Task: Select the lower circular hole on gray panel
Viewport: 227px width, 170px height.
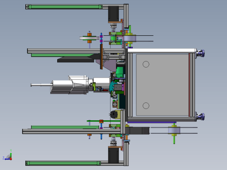Action: [x=146, y=106]
